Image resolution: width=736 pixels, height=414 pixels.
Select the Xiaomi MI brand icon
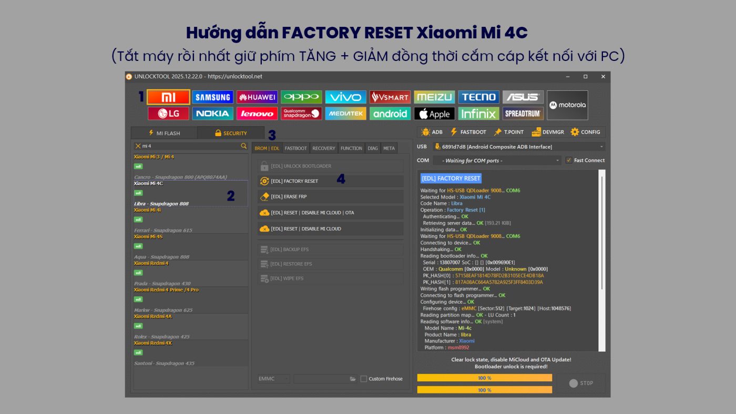click(168, 97)
